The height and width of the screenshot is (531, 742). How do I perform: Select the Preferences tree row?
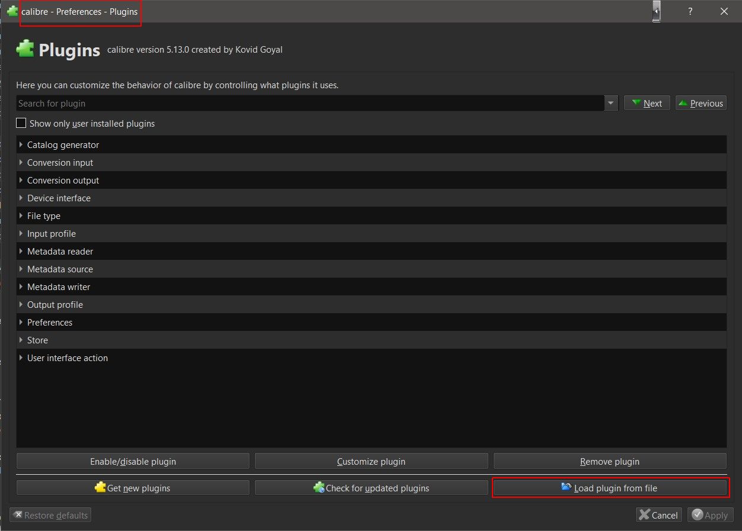click(x=371, y=322)
